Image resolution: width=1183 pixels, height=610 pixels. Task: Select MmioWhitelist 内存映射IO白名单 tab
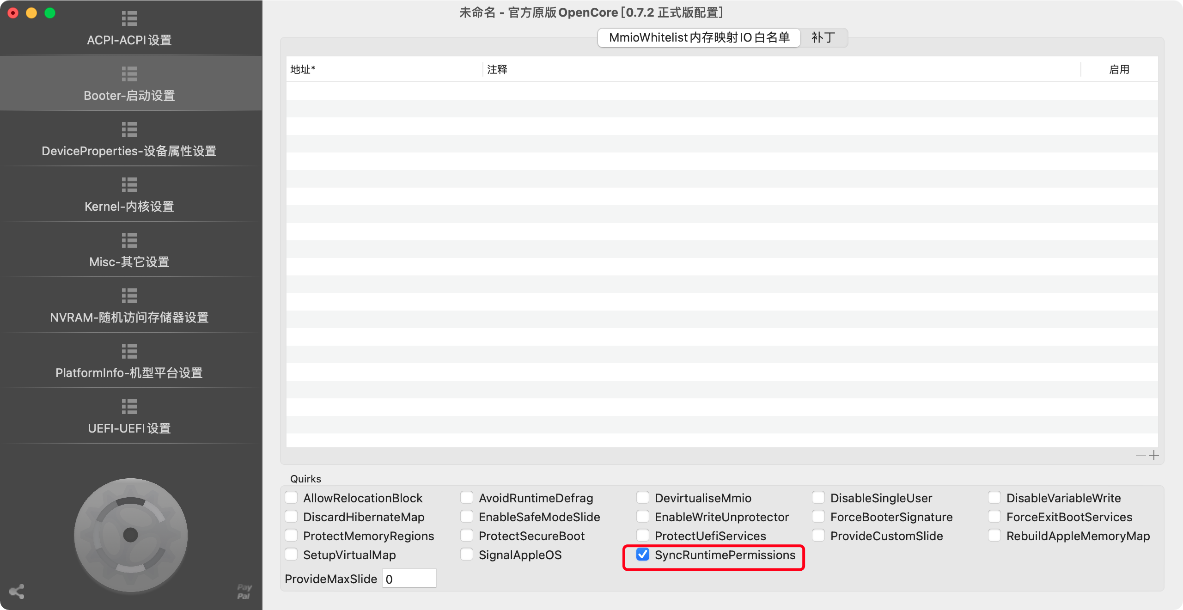point(699,37)
